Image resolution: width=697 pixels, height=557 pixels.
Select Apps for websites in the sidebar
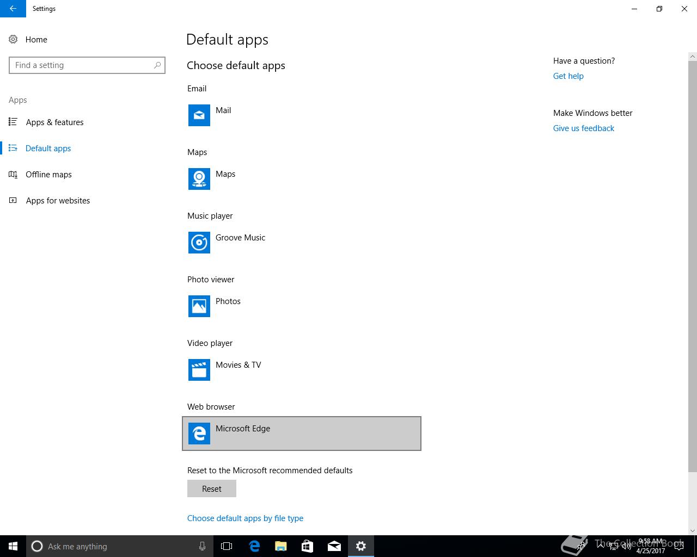[x=87, y=200]
